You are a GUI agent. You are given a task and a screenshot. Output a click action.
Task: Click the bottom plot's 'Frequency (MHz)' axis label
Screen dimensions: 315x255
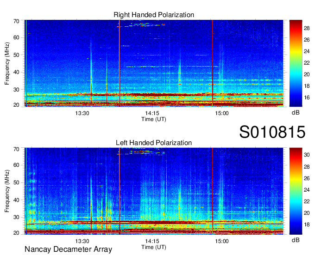pos(7,191)
